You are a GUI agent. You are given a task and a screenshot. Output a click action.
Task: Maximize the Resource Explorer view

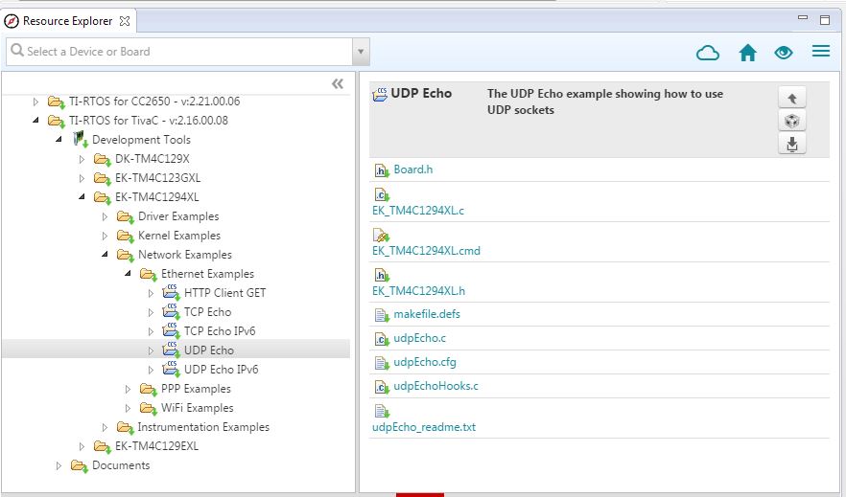pos(825,20)
